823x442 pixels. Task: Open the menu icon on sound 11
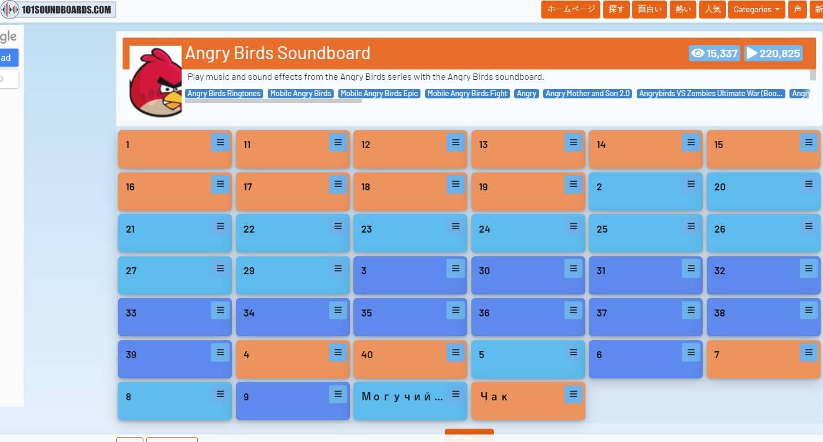coord(338,142)
